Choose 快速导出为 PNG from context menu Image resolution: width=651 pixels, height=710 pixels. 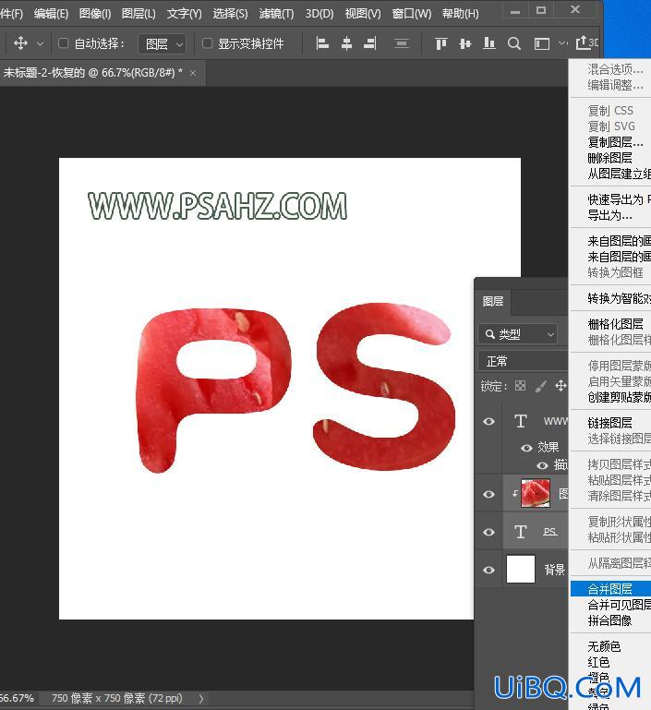(x=610, y=199)
